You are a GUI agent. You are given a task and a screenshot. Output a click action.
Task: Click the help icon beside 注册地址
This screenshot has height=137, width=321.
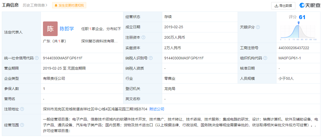pos(22,109)
